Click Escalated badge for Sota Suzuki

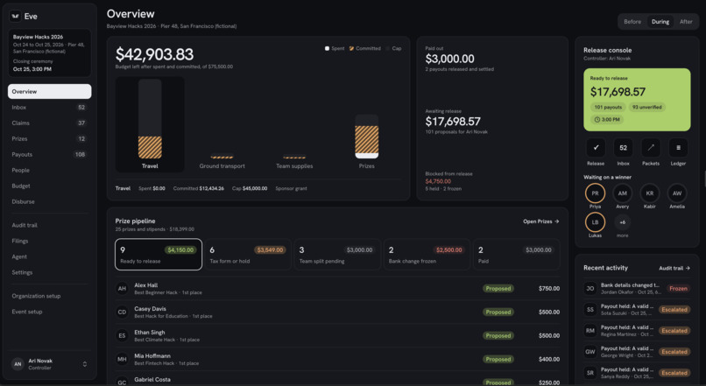674,310
